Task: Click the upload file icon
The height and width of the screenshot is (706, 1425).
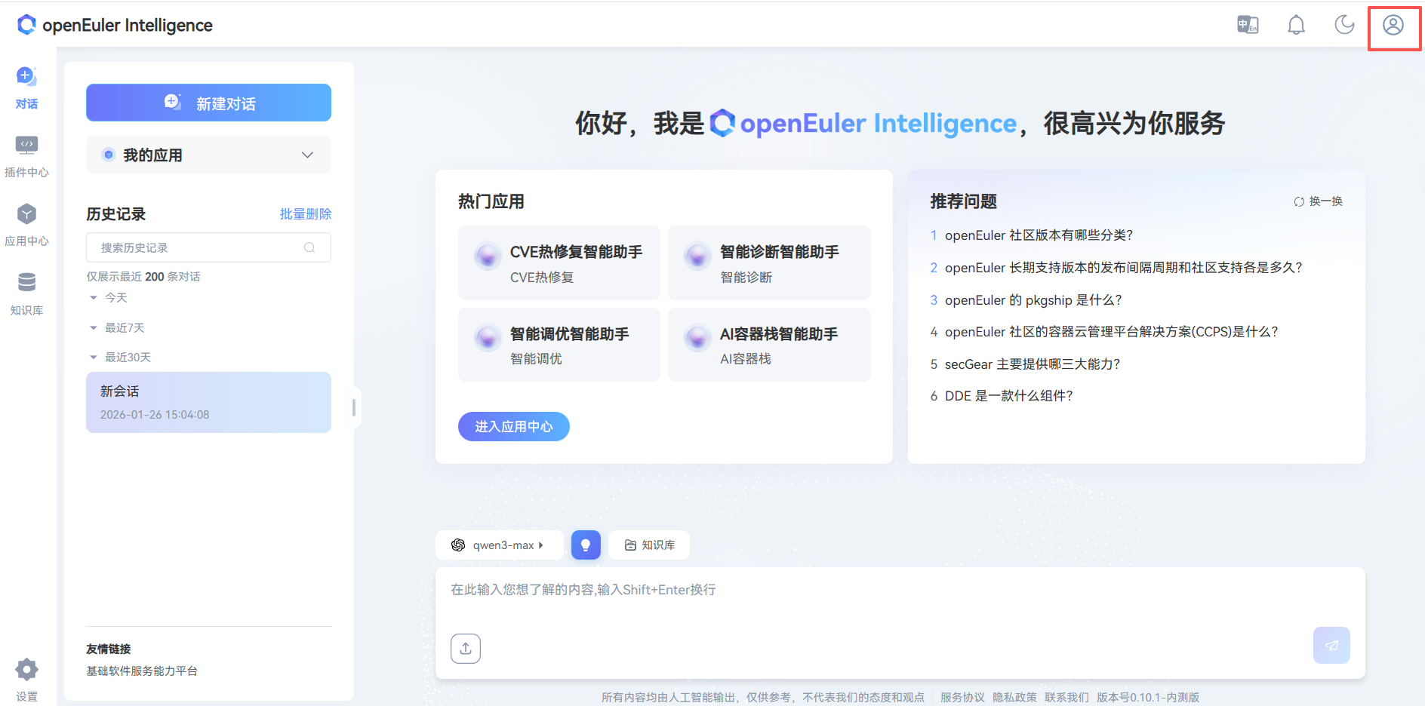Action: click(466, 649)
